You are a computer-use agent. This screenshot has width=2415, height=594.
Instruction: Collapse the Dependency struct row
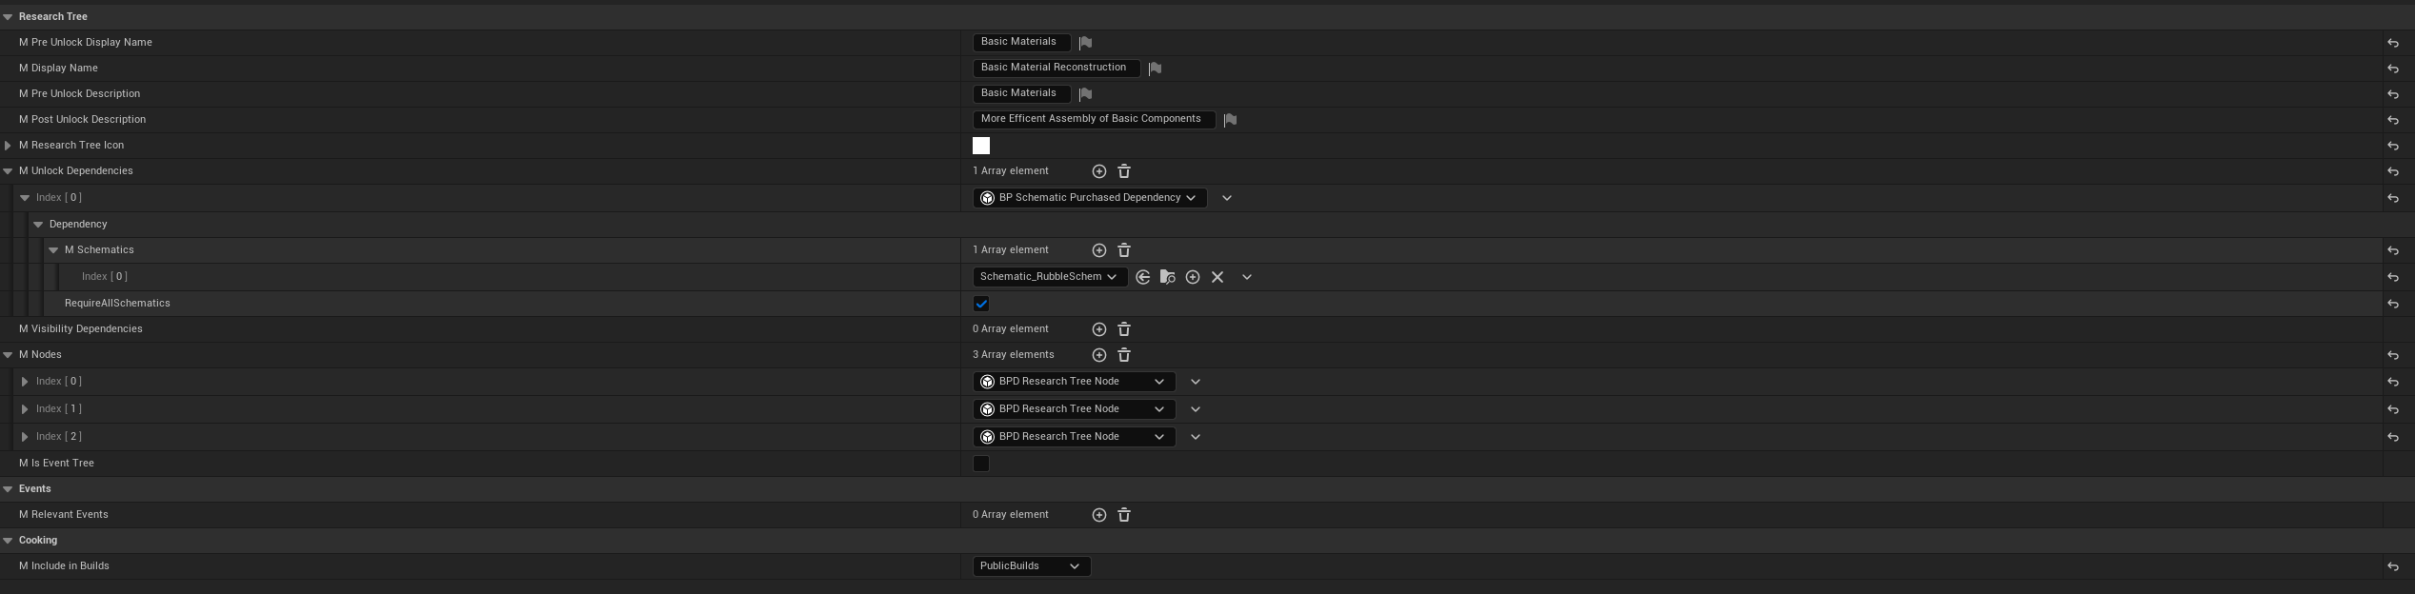(x=38, y=225)
